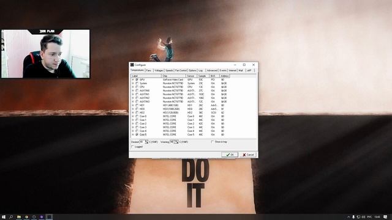Switch to the Advanced tab

(212, 71)
